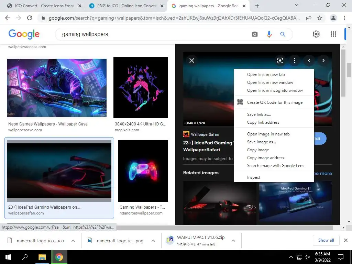This screenshot has width=352, height=264.
Task: Click See more related images link
Action: click(323, 173)
